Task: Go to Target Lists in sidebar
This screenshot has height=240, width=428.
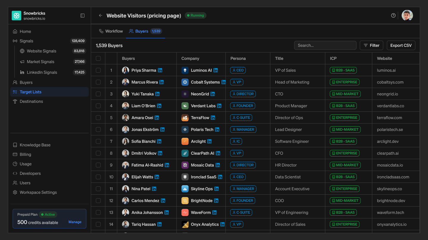Action: (x=49, y=92)
